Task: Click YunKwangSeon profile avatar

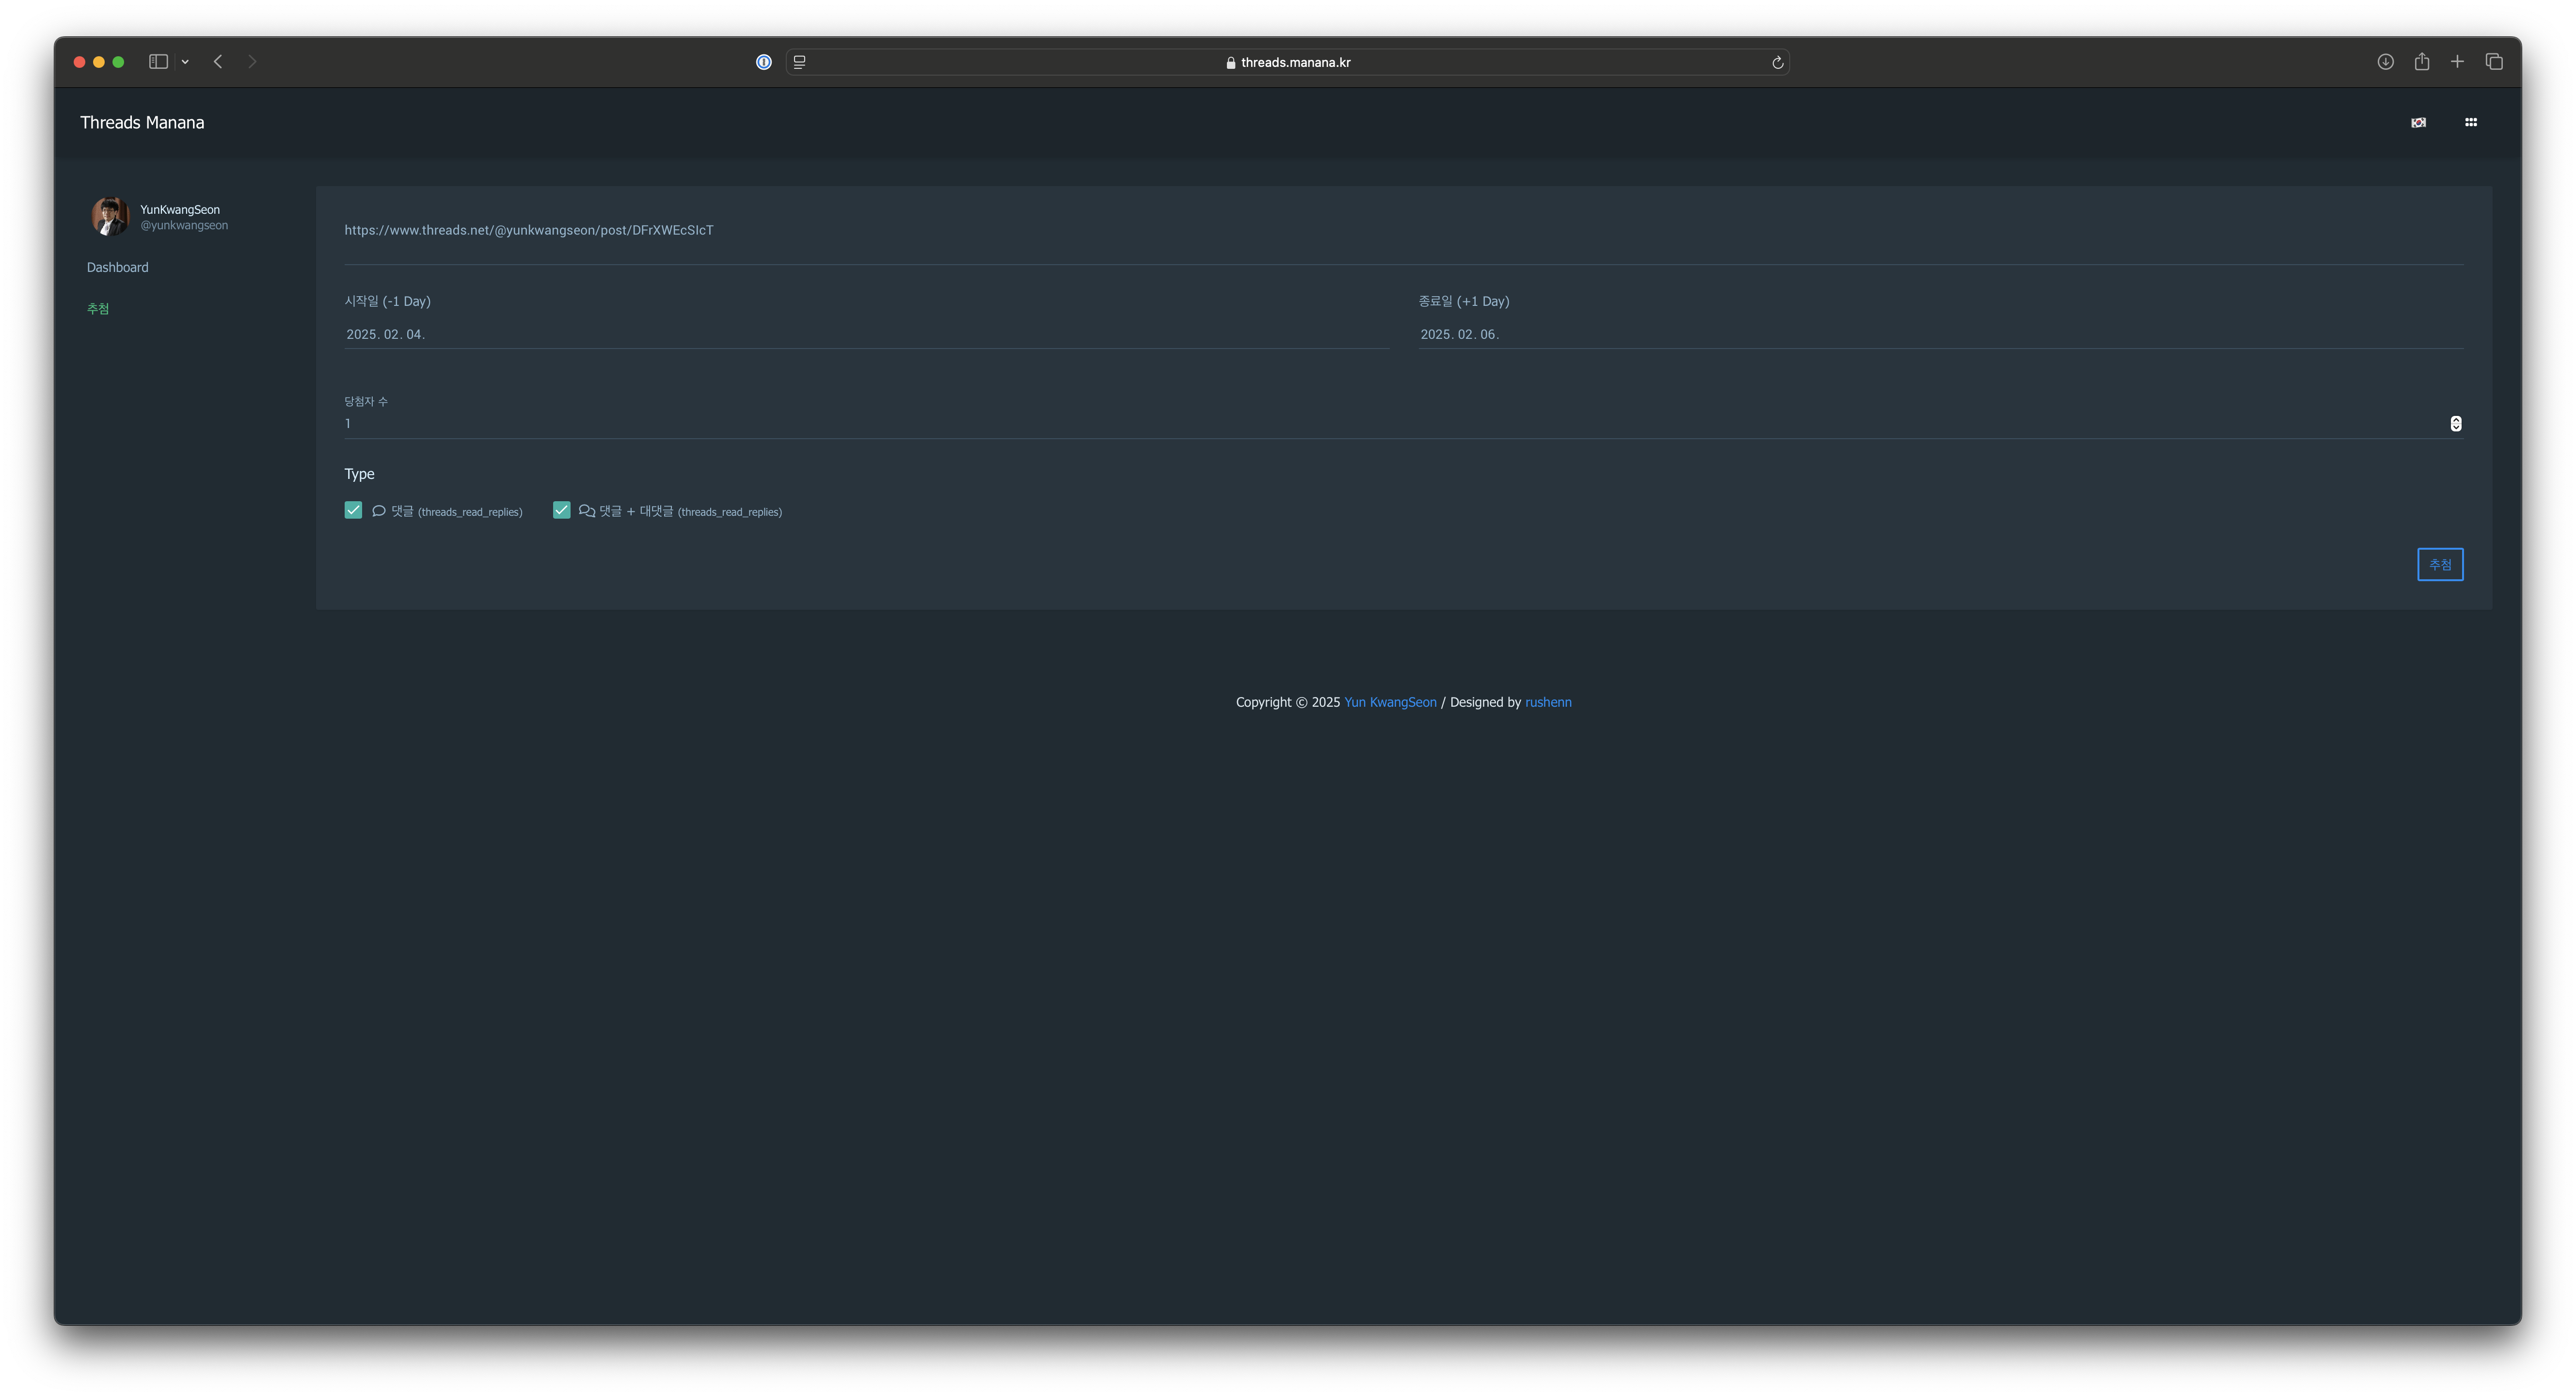Action: (x=110, y=216)
